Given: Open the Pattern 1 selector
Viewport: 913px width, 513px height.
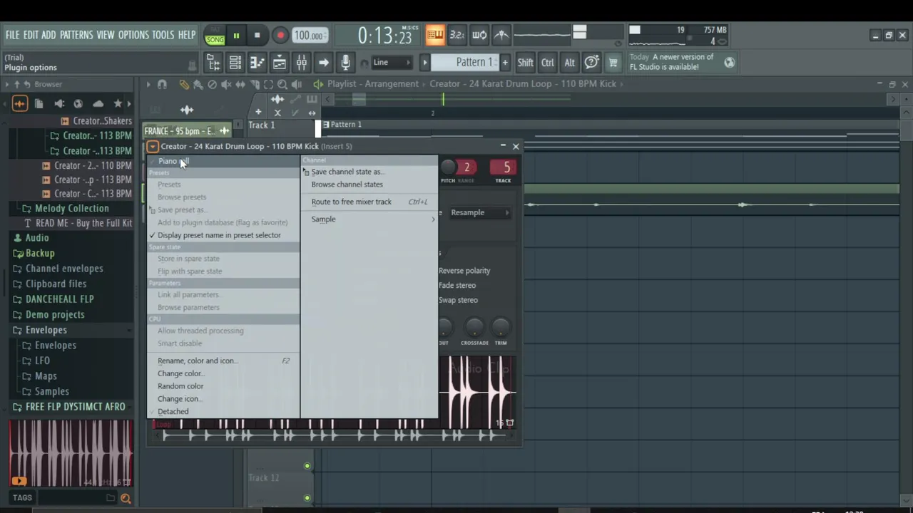Looking at the screenshot, I should [x=466, y=63].
